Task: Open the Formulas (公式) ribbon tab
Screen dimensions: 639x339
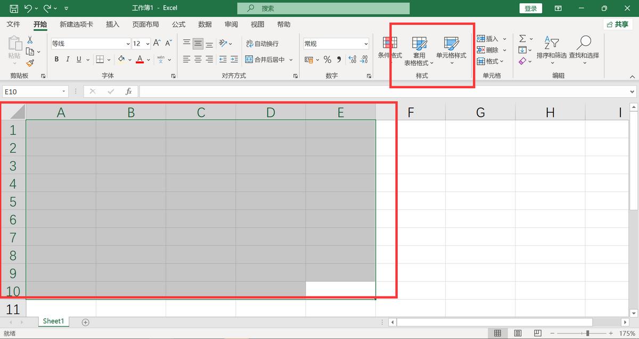Action: coord(178,24)
